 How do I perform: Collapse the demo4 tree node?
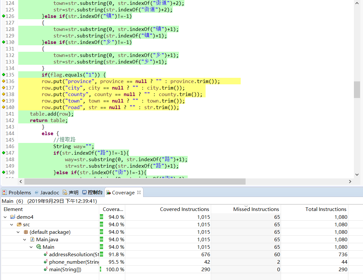[5, 217]
